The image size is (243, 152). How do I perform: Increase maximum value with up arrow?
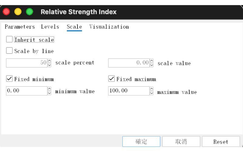click(152, 88)
